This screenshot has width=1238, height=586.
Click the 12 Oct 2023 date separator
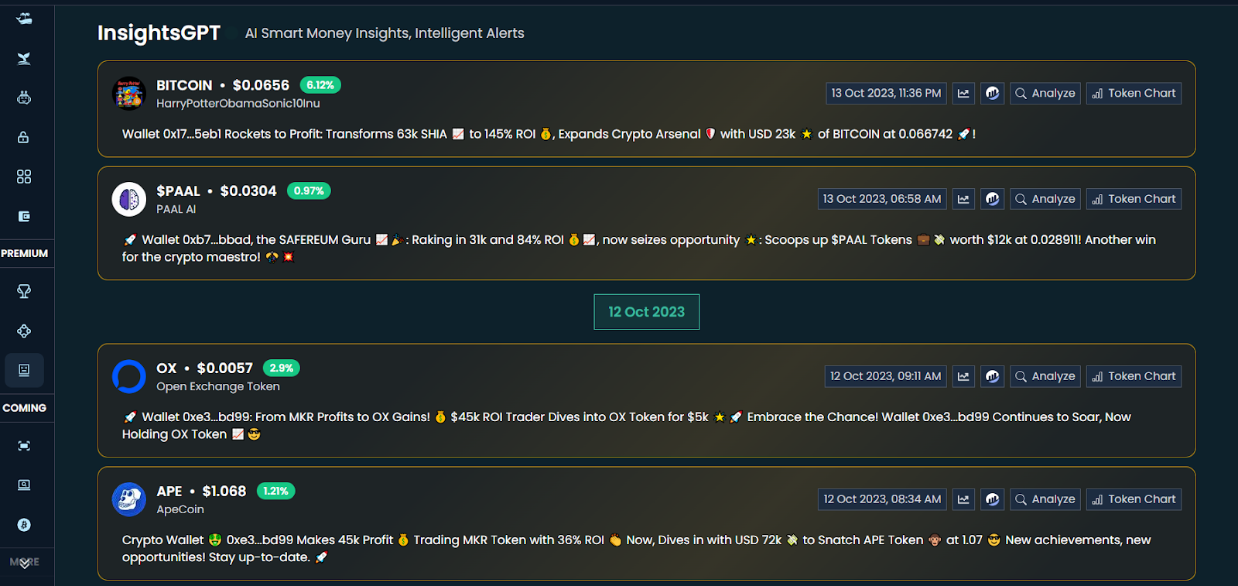[647, 312]
